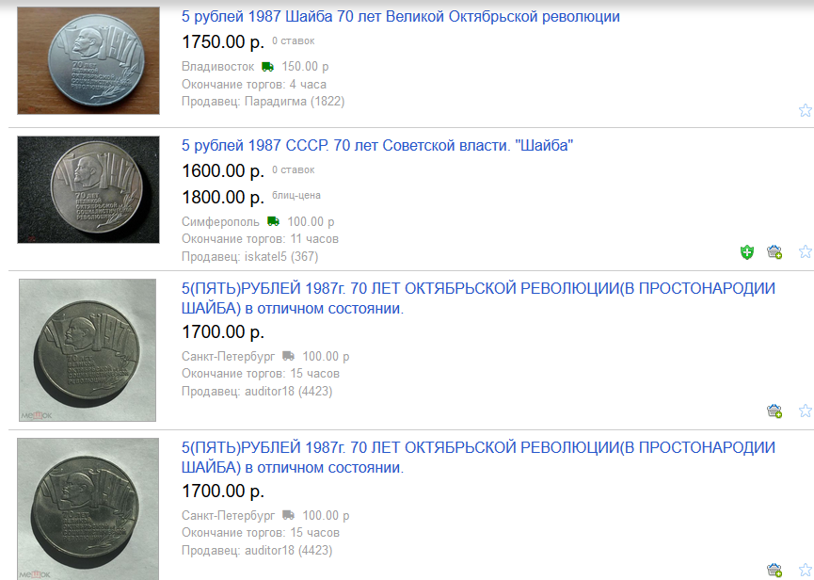Add last auditor18 coin to basket
The width and height of the screenshot is (814, 580).
(774, 571)
